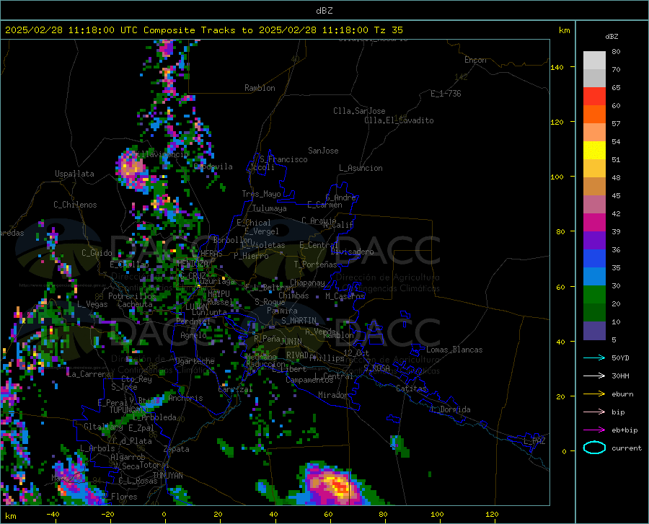Click the 'dBZ' label above color scale

(612, 36)
